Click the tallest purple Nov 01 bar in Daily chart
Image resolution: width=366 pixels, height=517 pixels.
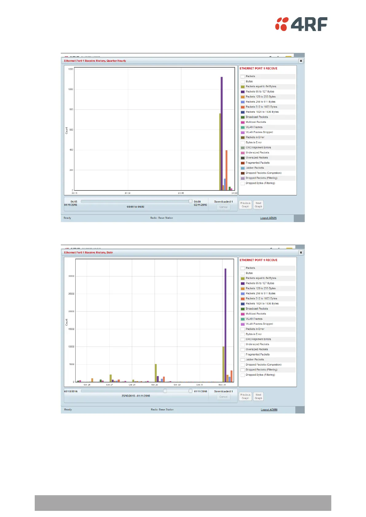[x=225, y=325]
